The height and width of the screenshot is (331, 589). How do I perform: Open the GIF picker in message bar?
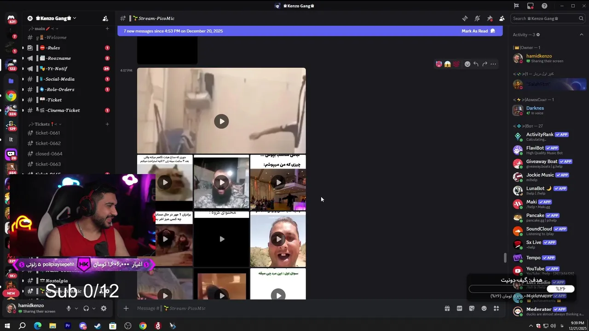(x=459, y=308)
